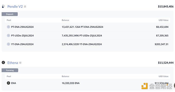Click the YT-ENA-29AUG2024 token icon
Viewport: 175px width, 92px height.
pos(8,44)
